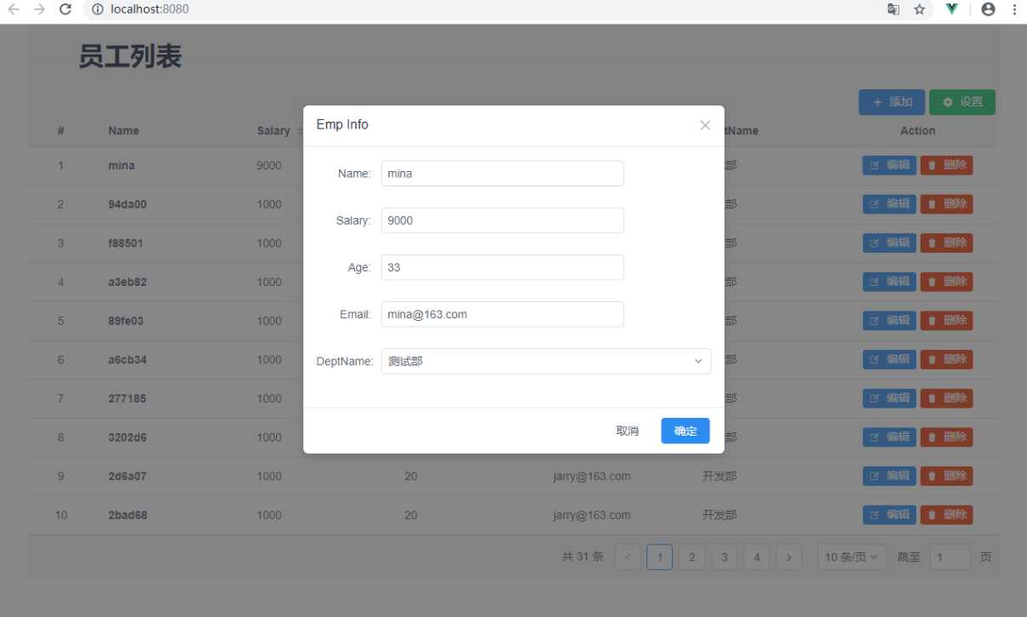The width and height of the screenshot is (1027, 617).
Task: Click the Email input field
Action: 502,314
